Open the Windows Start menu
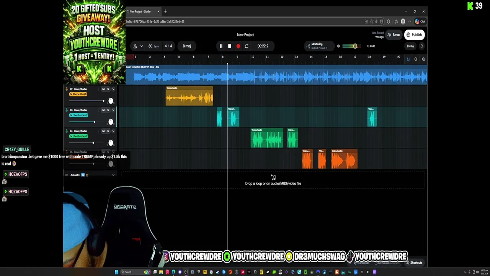 (x=116, y=272)
